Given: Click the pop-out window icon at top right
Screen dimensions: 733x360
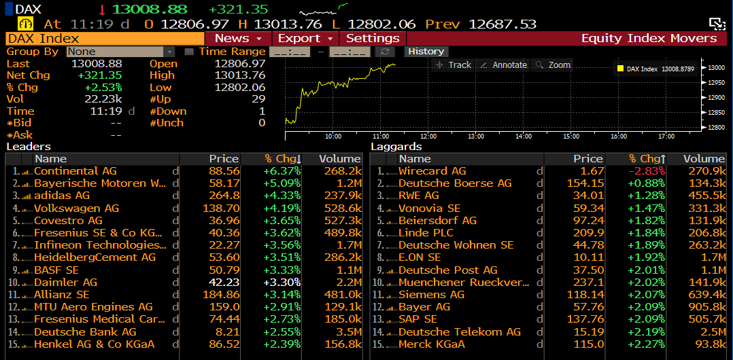Looking at the screenshot, I should coord(716,23).
